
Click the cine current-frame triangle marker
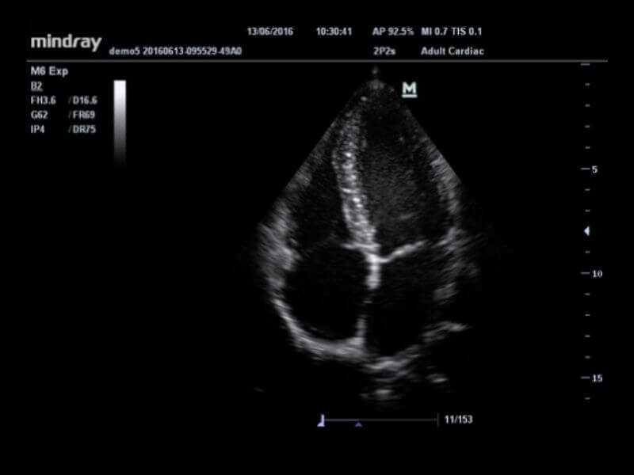pyautogui.click(x=358, y=425)
